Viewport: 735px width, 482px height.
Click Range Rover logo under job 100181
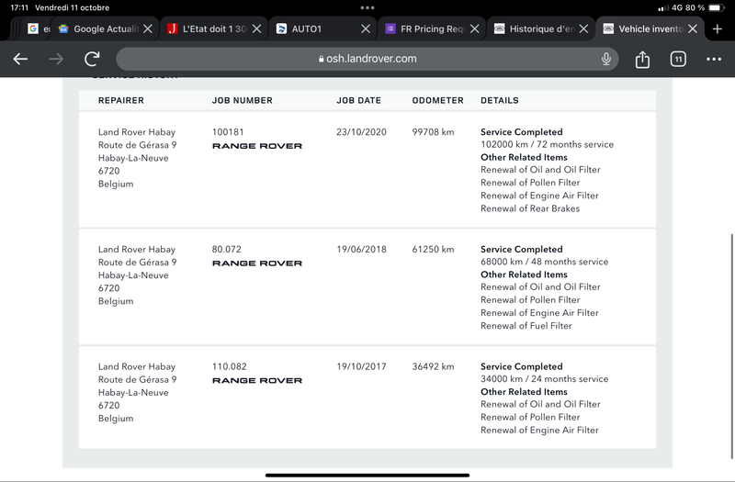[x=257, y=146]
